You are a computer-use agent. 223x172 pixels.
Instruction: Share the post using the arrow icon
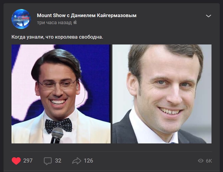76,161
